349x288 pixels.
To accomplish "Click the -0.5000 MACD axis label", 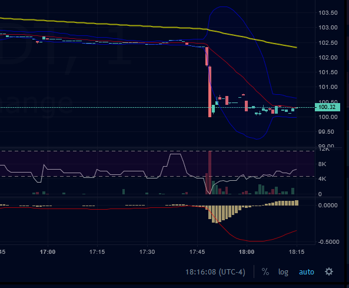I will coord(328,242).
